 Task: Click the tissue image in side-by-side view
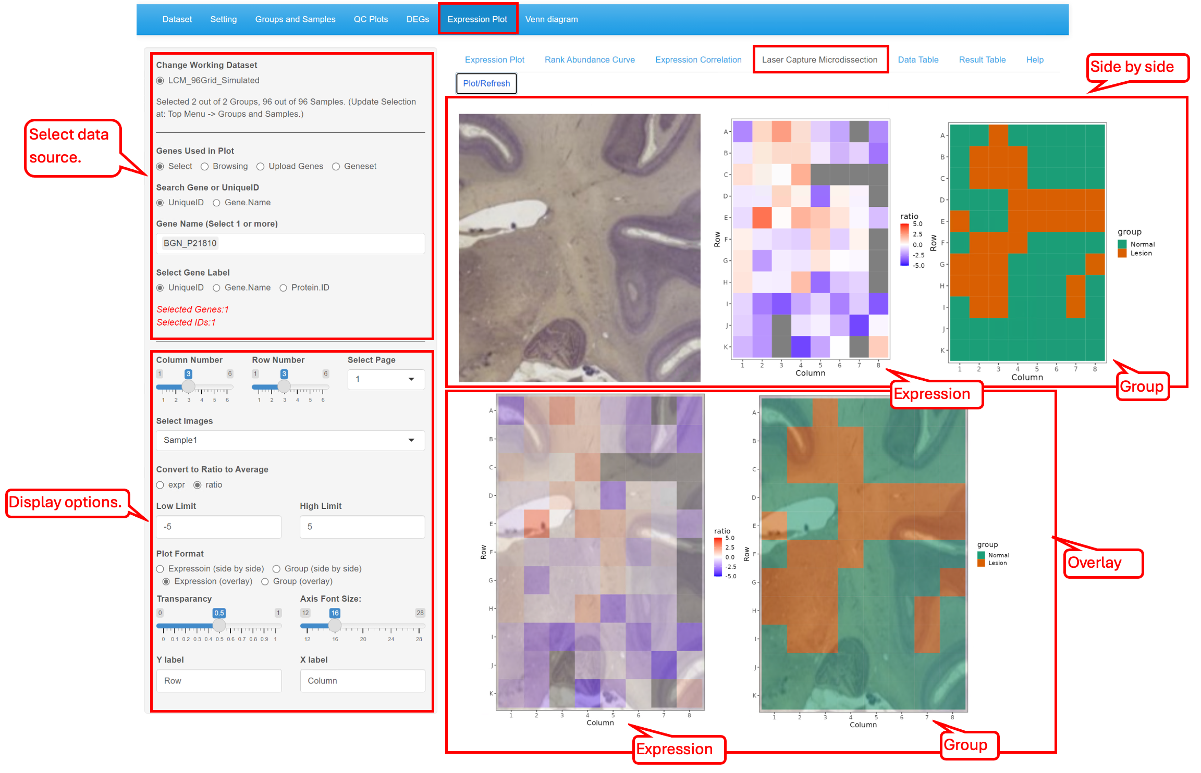click(580, 248)
